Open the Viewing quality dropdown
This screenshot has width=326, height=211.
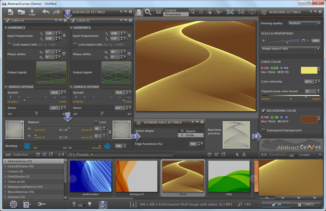[x=304, y=23]
